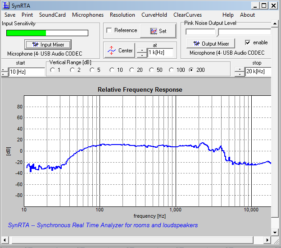Minimize the SynRTA window
This screenshot has width=281, height=248.
pyautogui.click(x=255, y=5)
